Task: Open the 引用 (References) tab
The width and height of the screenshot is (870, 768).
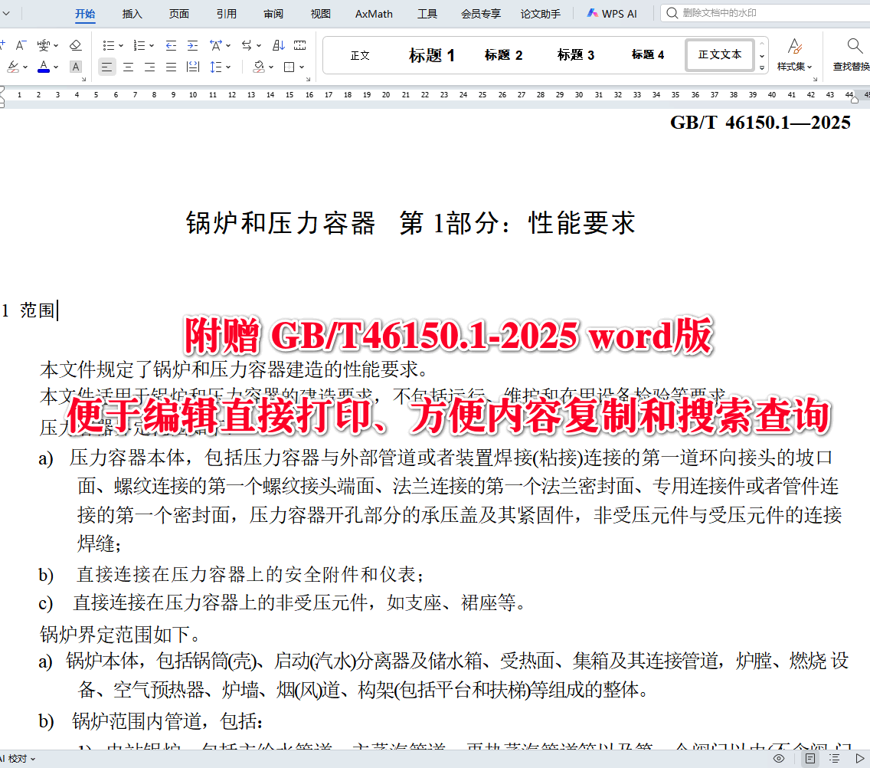Action: pos(227,14)
